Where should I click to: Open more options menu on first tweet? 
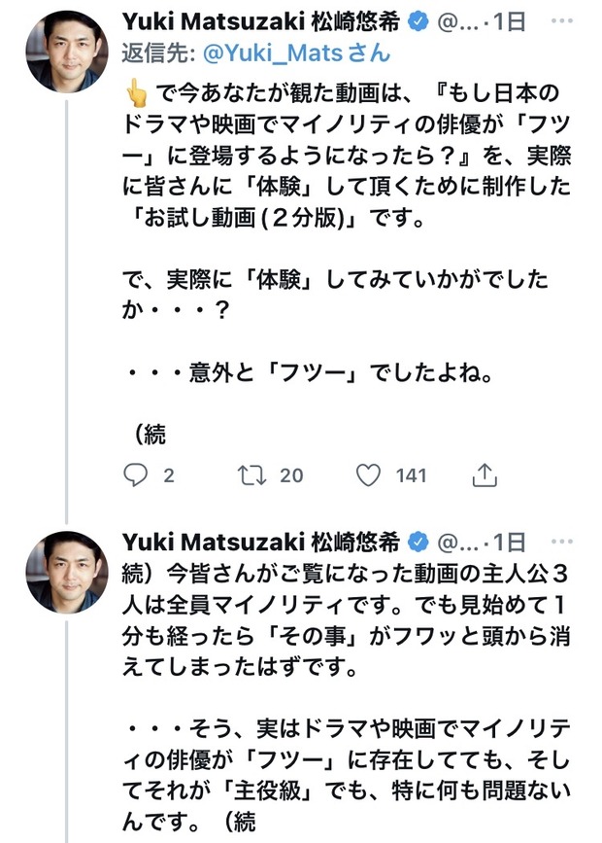563,22
